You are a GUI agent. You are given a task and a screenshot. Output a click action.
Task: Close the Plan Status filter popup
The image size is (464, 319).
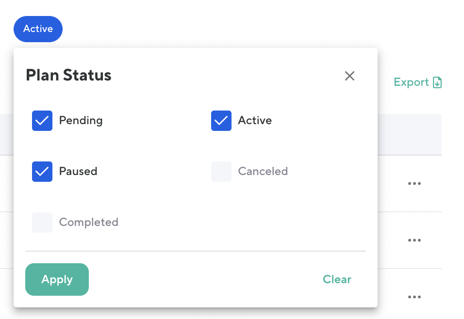pyautogui.click(x=349, y=76)
